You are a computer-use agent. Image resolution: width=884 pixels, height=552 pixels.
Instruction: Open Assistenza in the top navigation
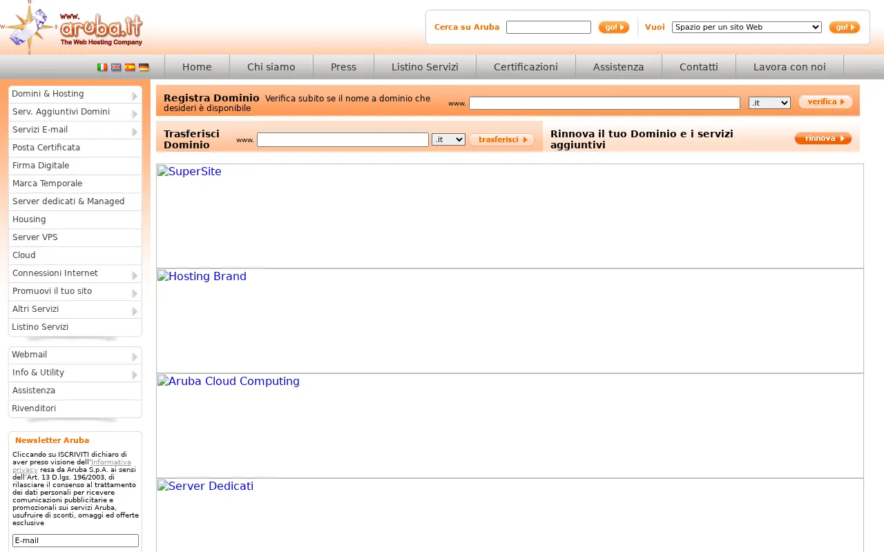(618, 67)
